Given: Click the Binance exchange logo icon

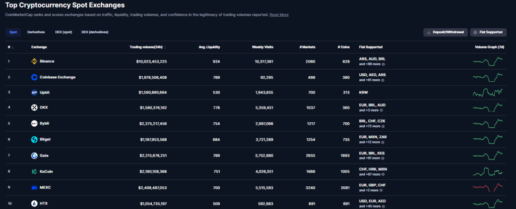Looking at the screenshot, I should pos(34,61).
